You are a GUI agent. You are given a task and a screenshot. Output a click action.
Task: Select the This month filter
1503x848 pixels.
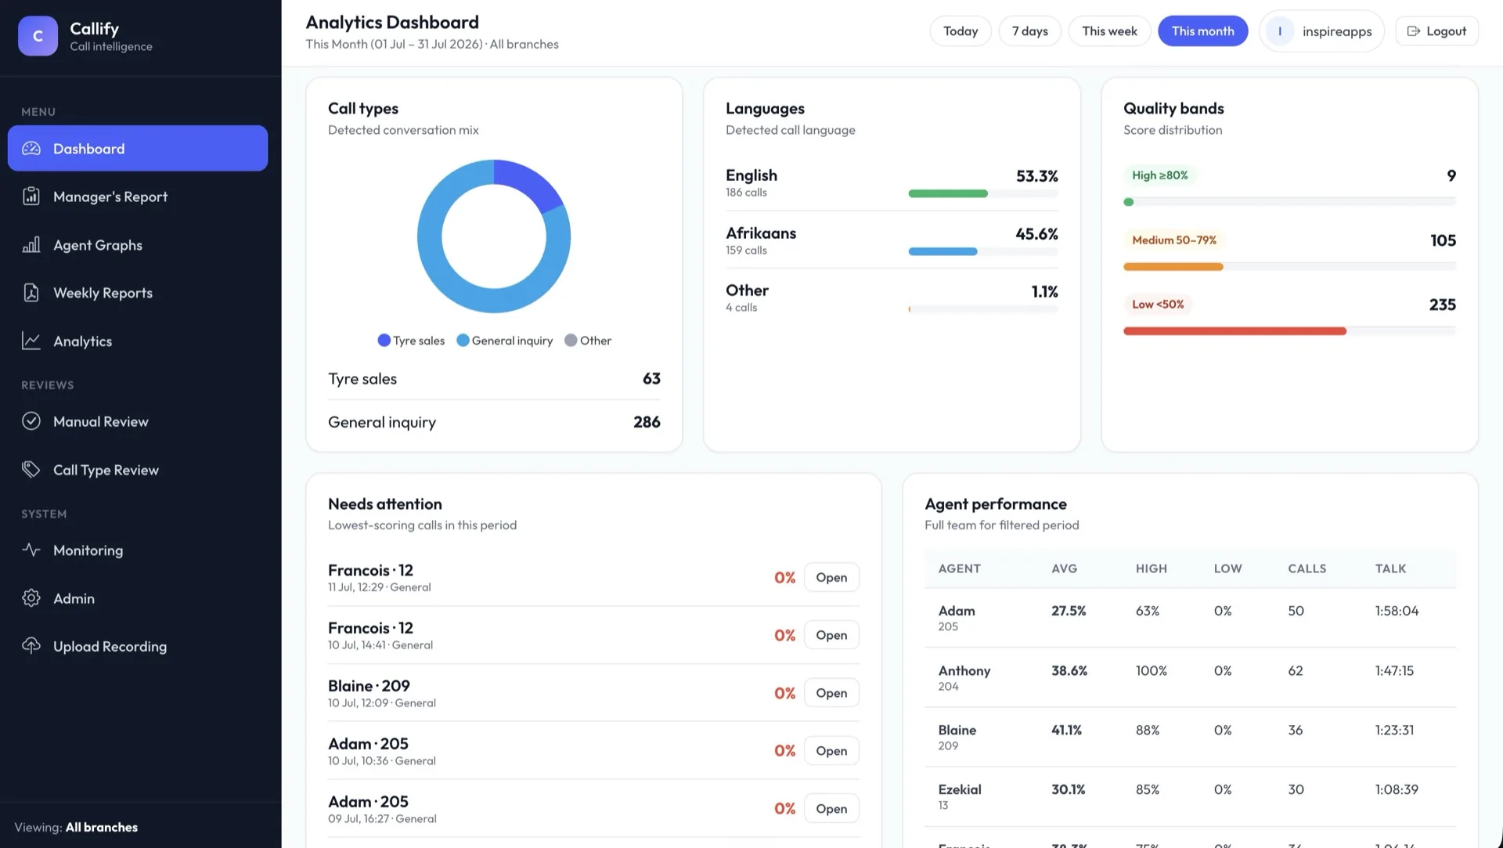(x=1202, y=31)
